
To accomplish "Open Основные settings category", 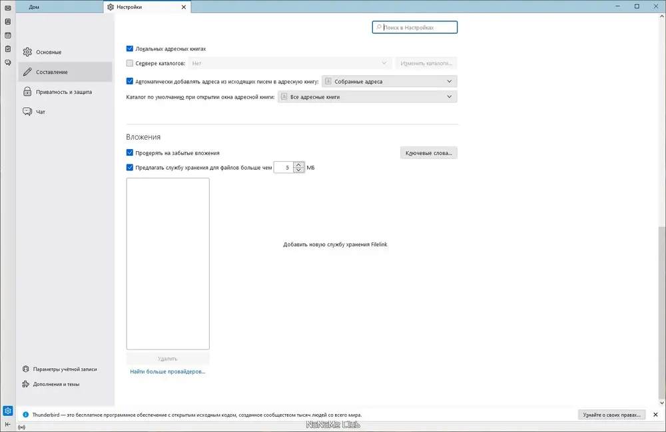I will click(65, 52).
